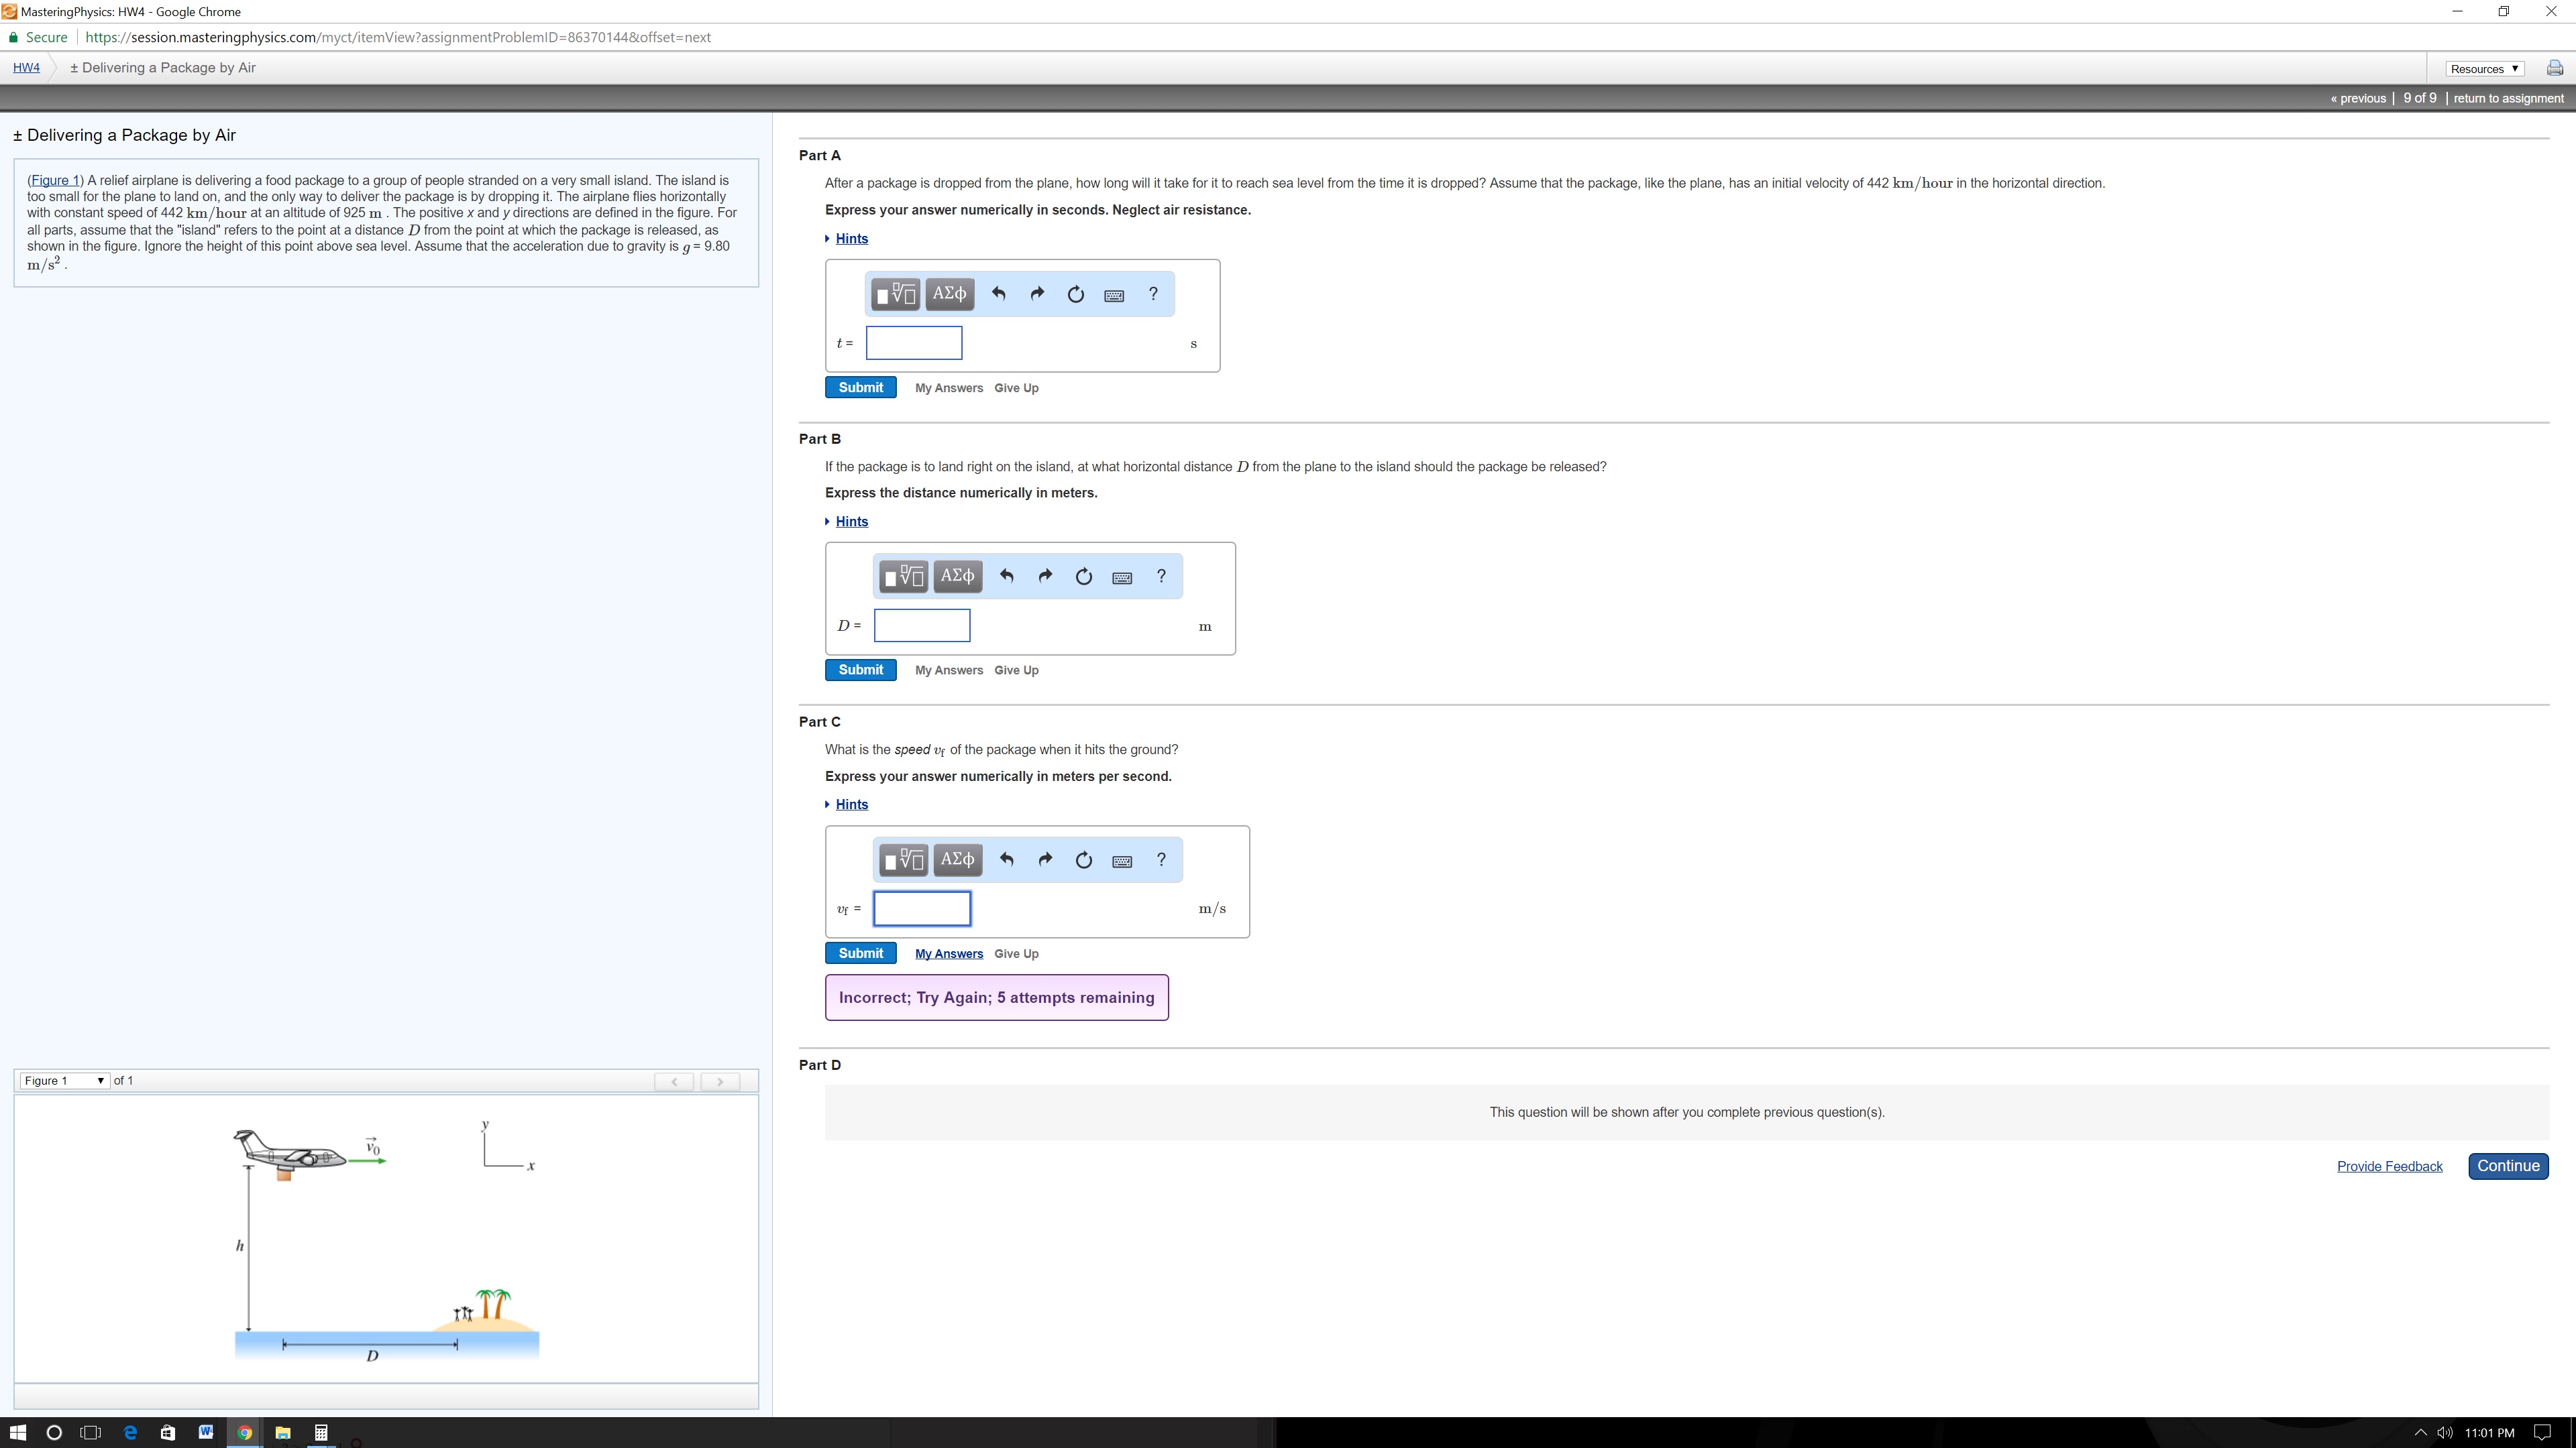The image size is (2576, 1448).
Task: Go to previous figure arrow
Action: click(674, 1081)
